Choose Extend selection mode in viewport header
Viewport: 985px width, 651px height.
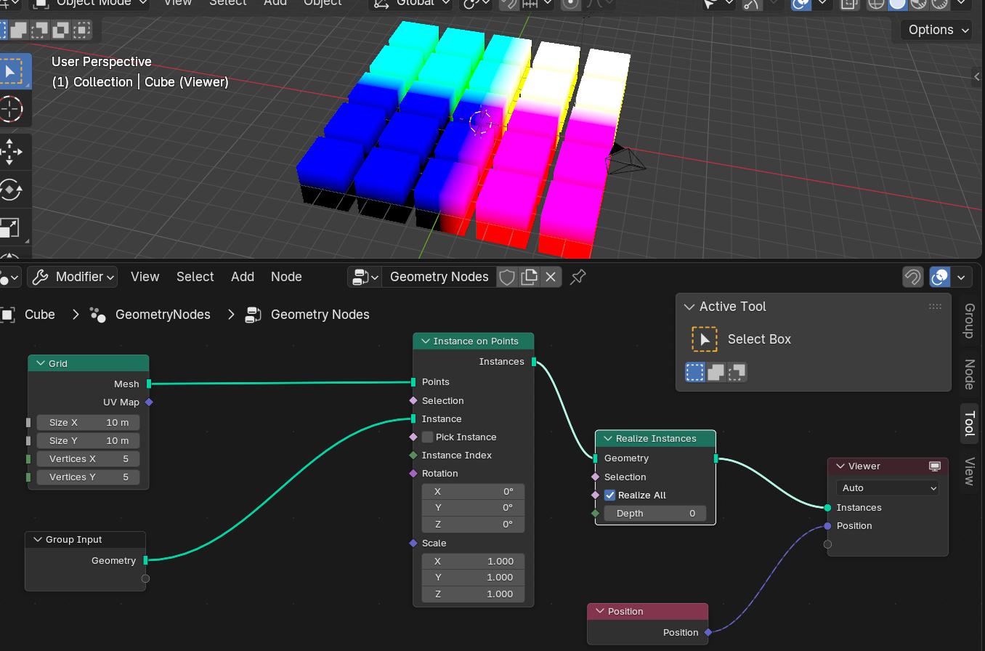point(19,30)
